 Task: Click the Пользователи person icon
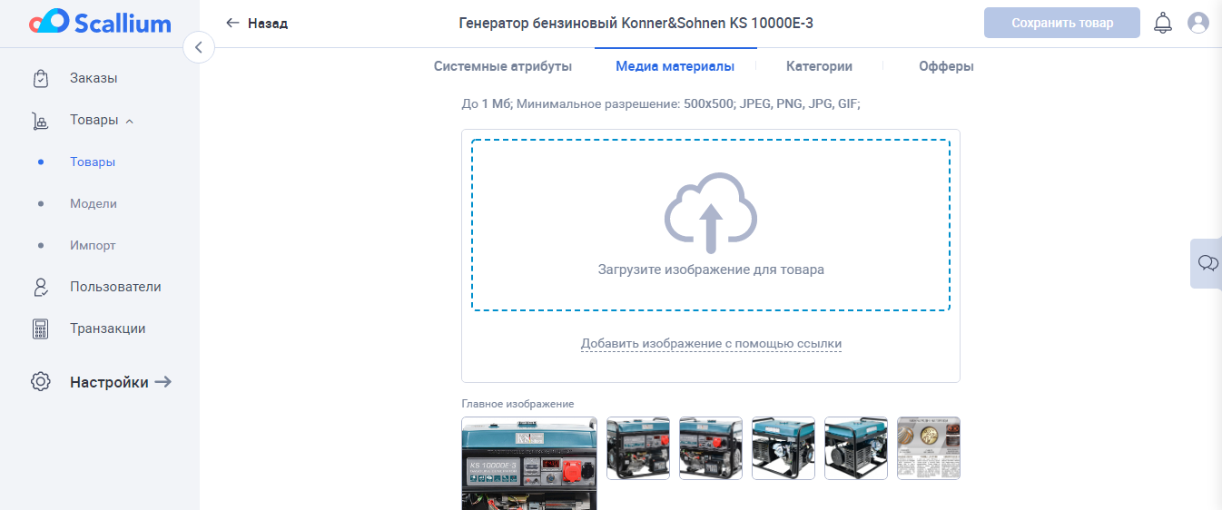tap(41, 288)
